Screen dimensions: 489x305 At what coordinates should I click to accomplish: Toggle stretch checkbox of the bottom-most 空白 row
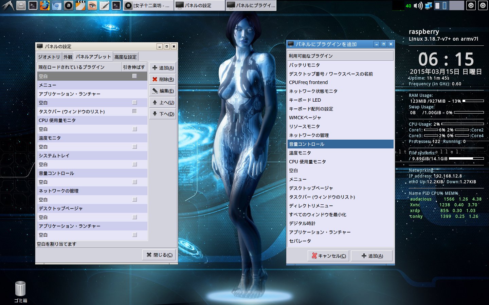[134, 235]
